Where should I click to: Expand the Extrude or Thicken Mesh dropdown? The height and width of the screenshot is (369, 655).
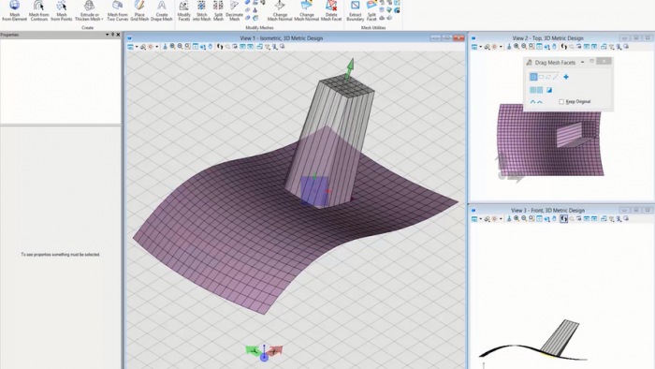(x=102, y=19)
